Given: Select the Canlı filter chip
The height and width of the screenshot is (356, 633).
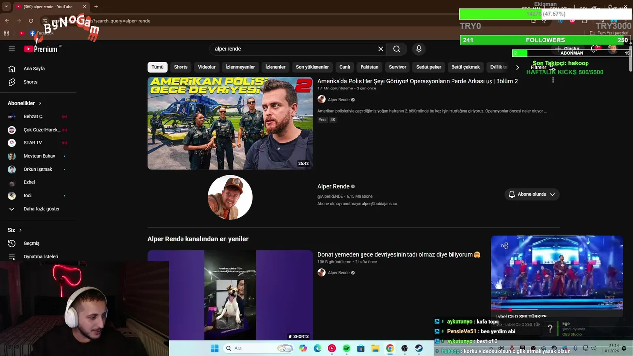Looking at the screenshot, I should (x=345, y=67).
